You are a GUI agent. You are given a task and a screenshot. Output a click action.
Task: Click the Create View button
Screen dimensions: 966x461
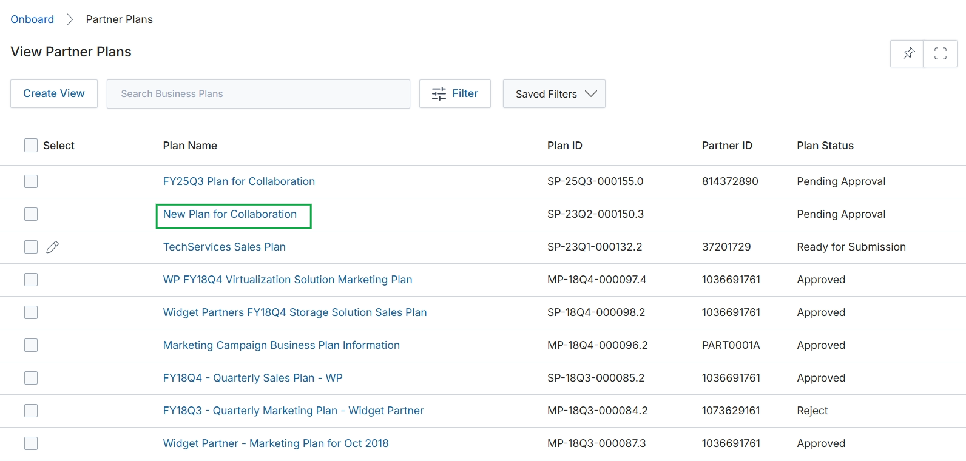(54, 94)
